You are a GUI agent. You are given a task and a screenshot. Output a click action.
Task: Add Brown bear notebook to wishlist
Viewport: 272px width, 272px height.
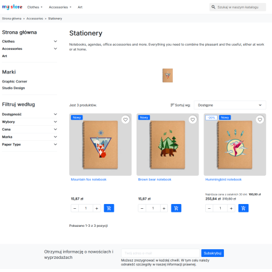(193, 120)
